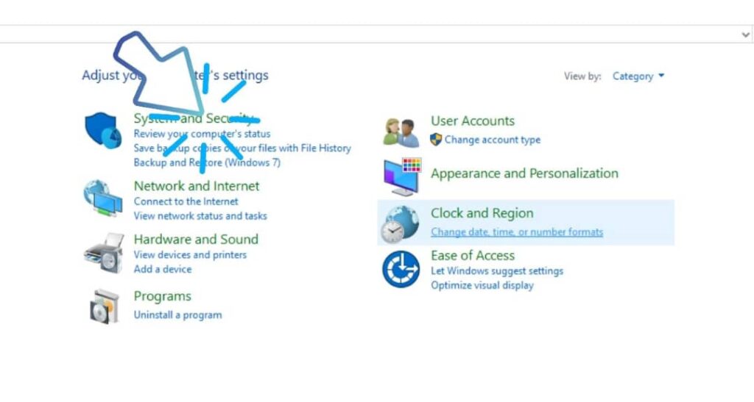Click the Programs disc box icon
Image resolution: width=754 pixels, height=402 pixels.
point(105,306)
